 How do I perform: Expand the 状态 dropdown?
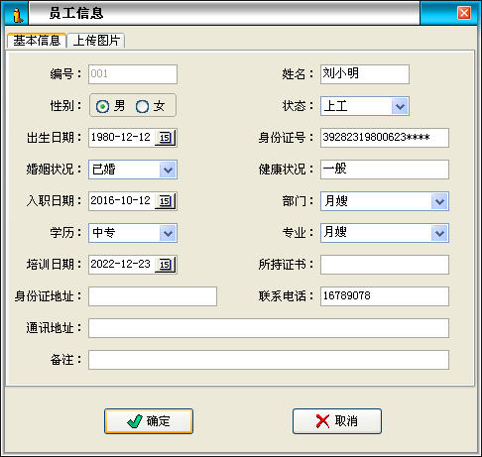click(x=400, y=106)
